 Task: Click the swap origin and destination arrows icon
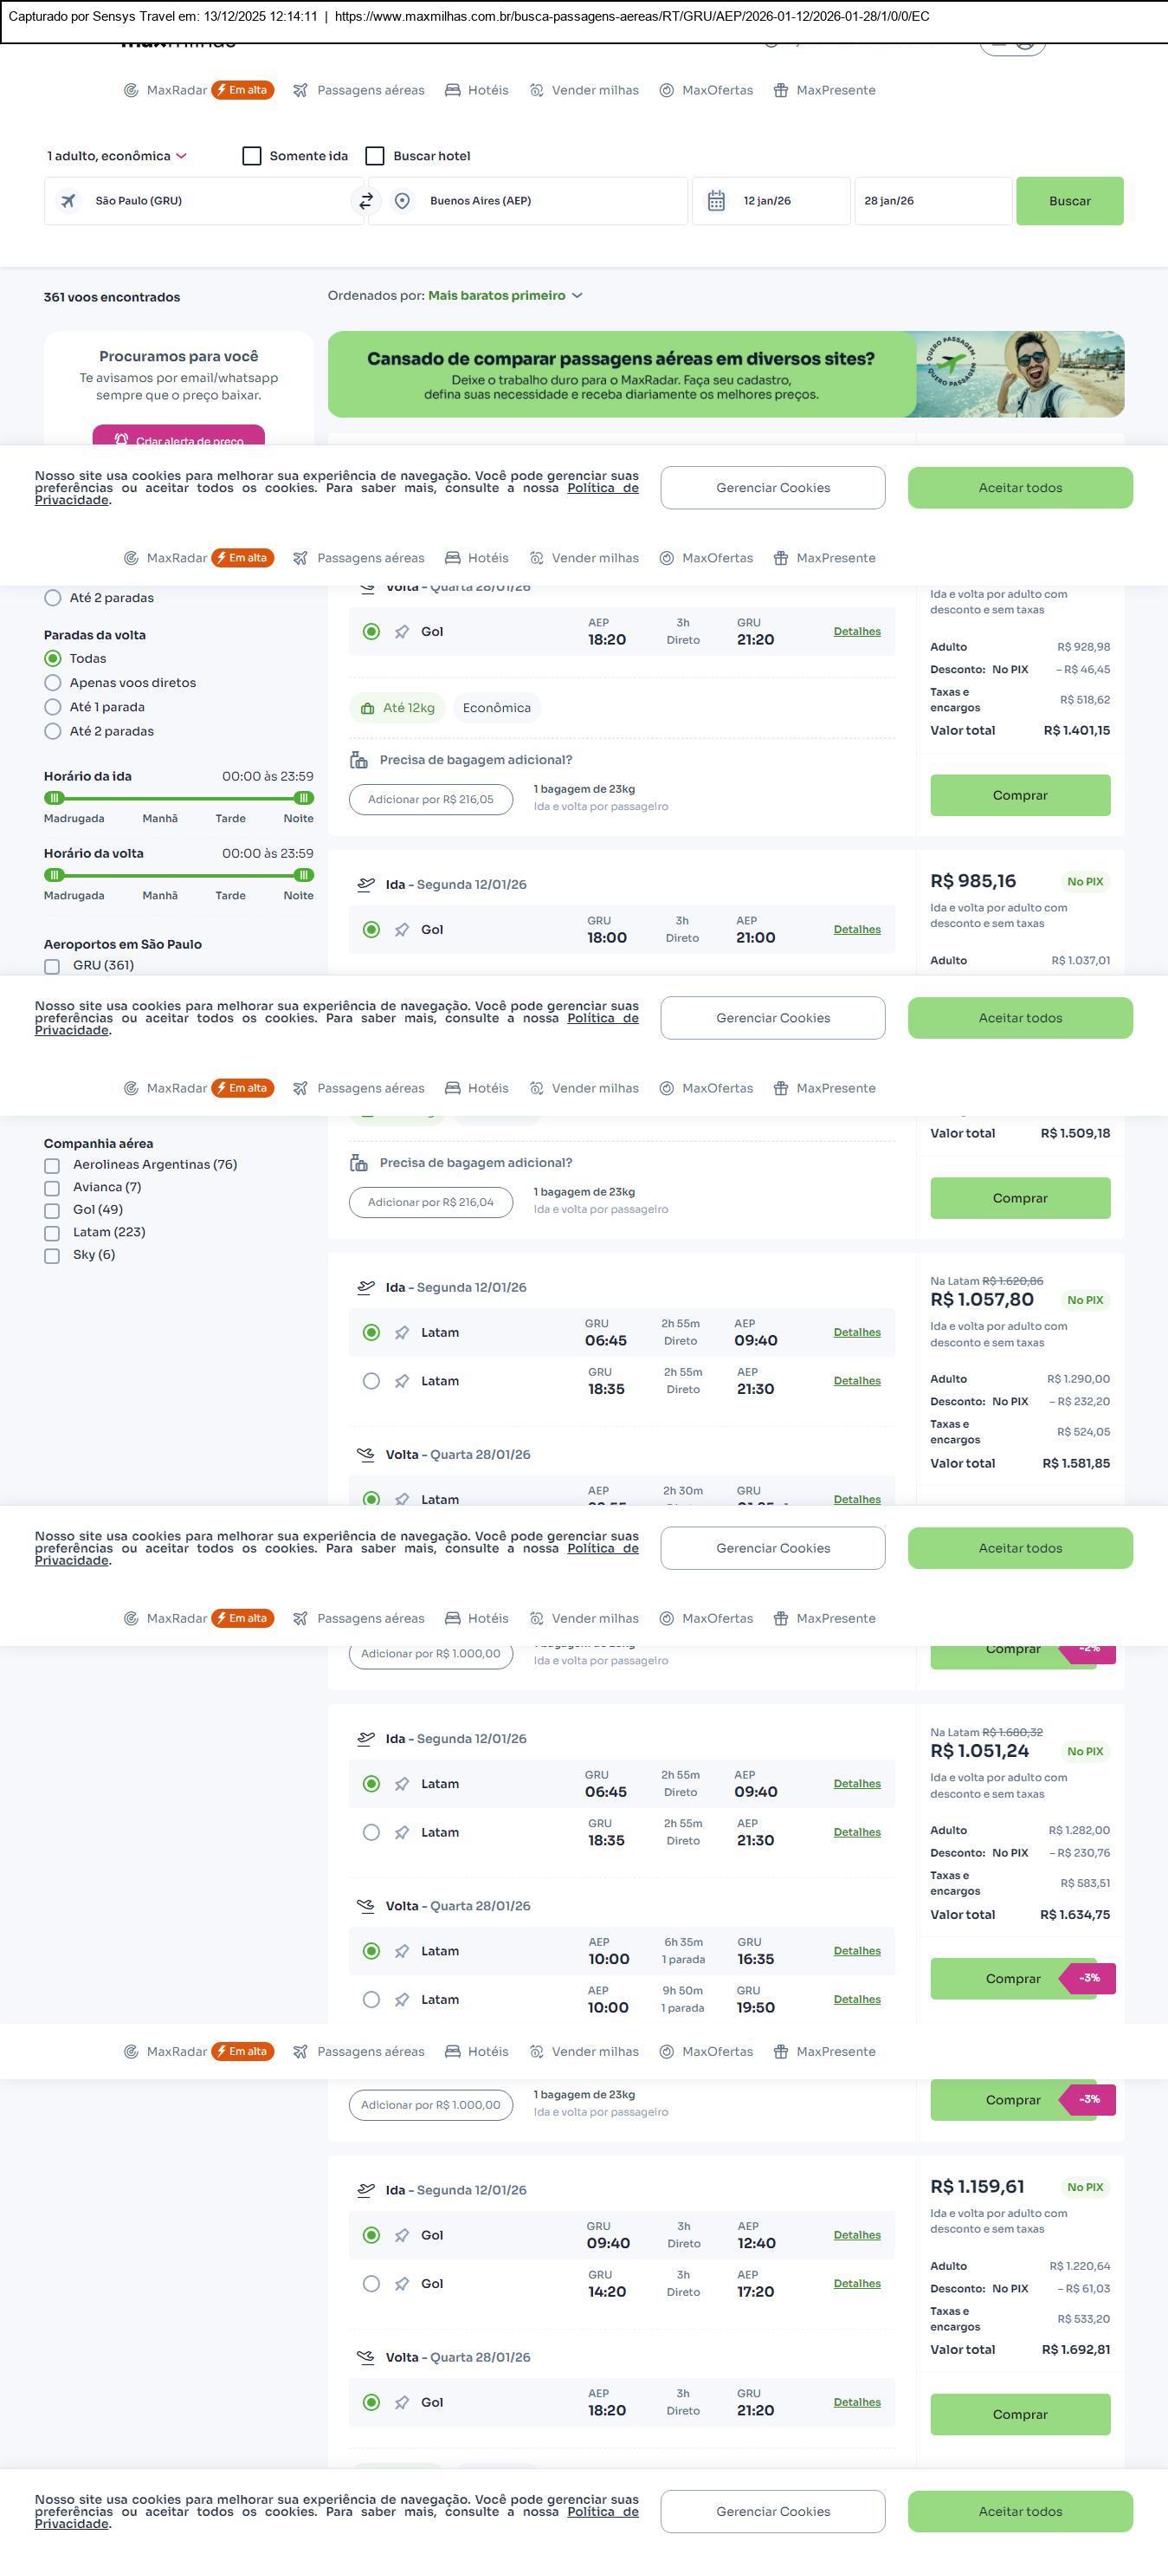point(365,201)
